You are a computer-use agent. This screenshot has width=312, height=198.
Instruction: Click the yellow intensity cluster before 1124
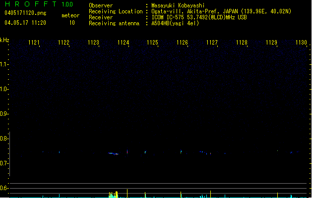click(x=113, y=195)
